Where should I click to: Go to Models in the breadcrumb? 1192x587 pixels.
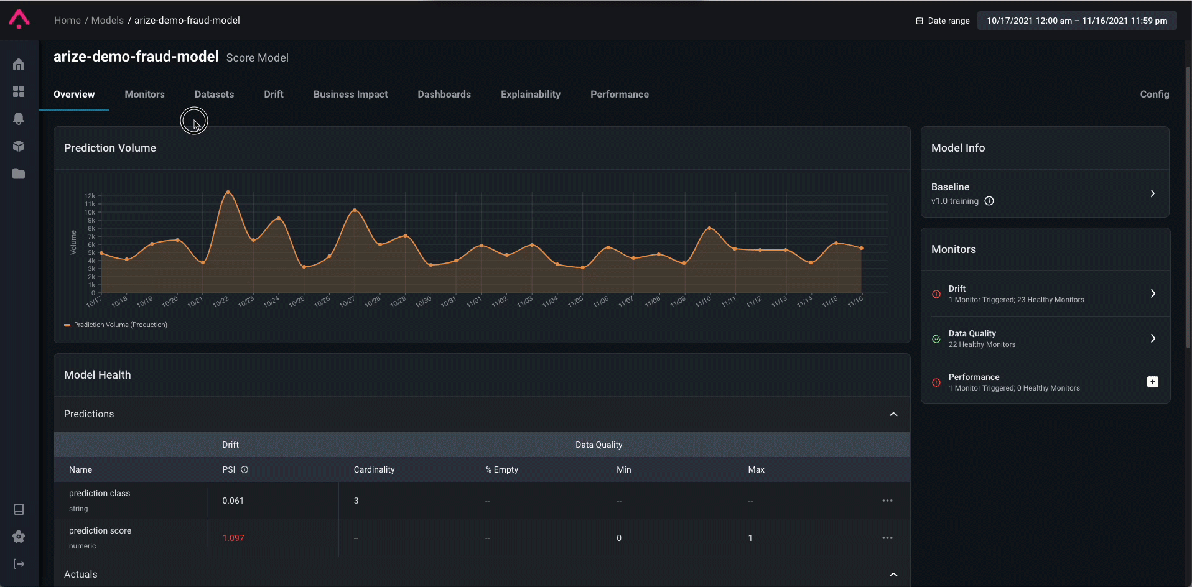[x=107, y=21]
